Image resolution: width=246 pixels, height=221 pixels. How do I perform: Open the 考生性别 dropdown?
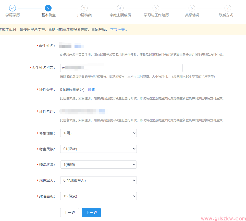pyautogui.click(x=98, y=133)
